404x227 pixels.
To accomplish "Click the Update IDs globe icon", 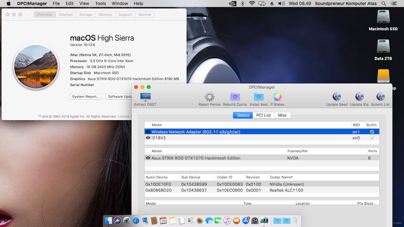I will coord(359,97).
